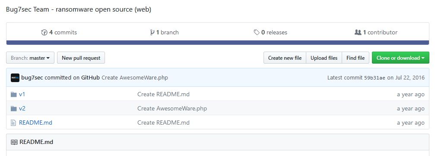Open commit hash 59b31ae

click(x=375, y=78)
